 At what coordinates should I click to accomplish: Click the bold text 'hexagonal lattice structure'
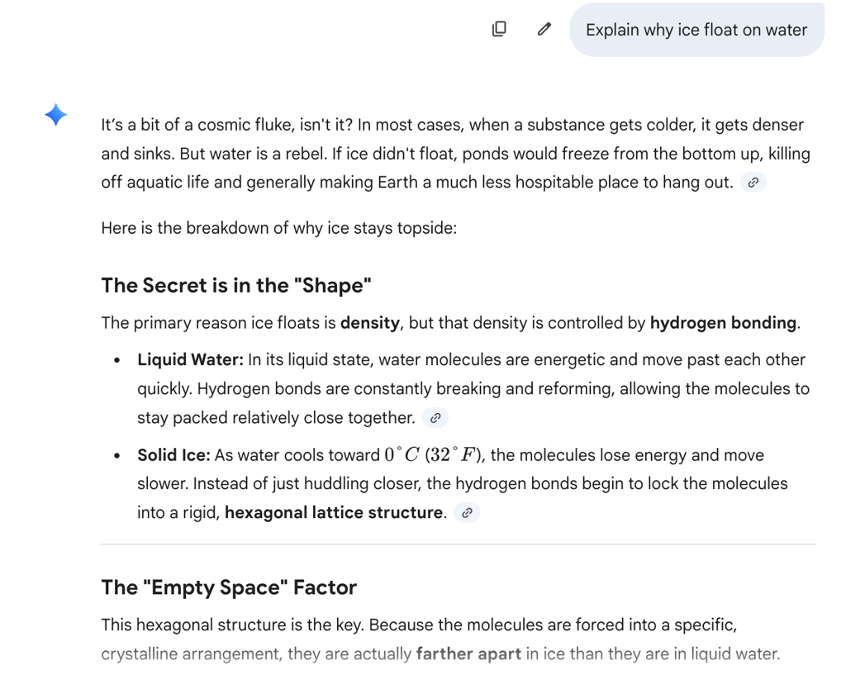tap(334, 512)
